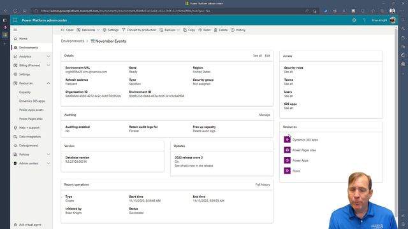408x229 pixels.
Task: Click Edit in Details card
Action: [267, 55]
